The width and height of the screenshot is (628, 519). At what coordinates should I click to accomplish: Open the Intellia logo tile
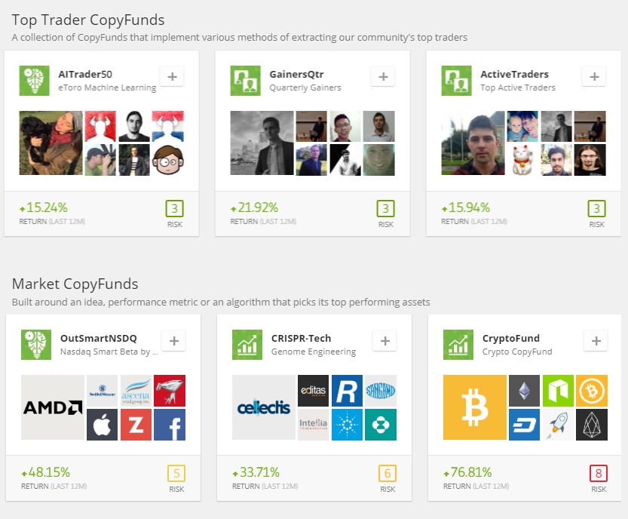pyautogui.click(x=313, y=425)
